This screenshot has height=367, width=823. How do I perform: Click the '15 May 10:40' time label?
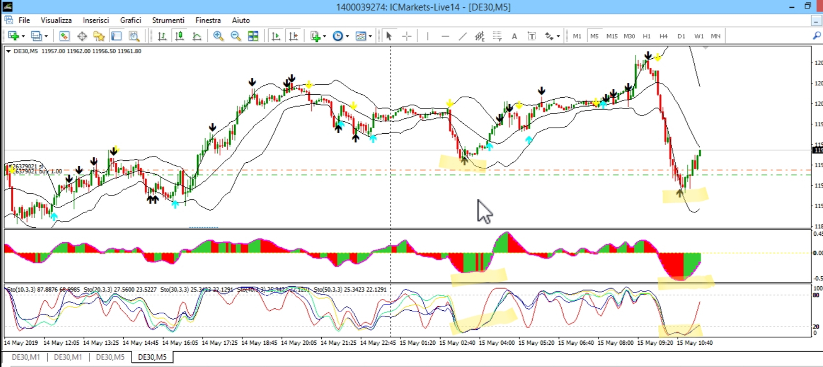(694, 342)
